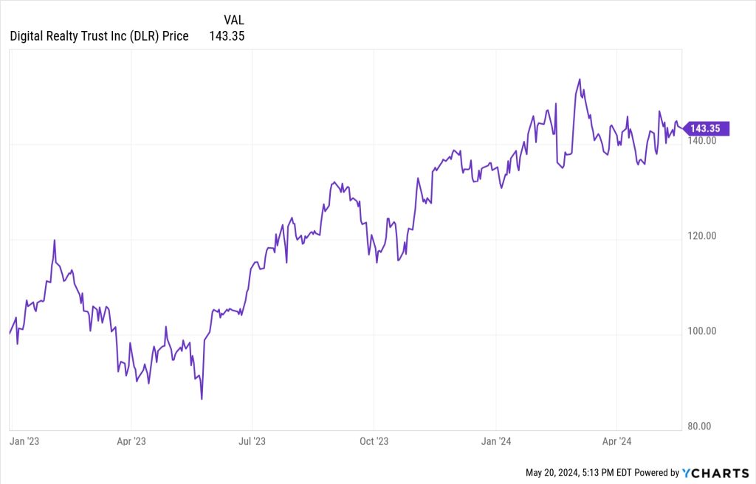Select the Digital Realty Trust legend label
This screenshot has height=484, width=756.
pyautogui.click(x=99, y=35)
